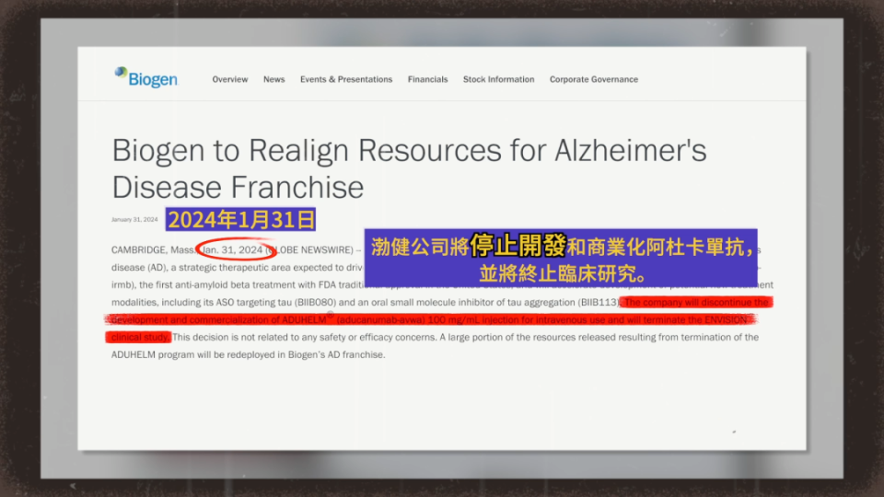Screen dimensions: 884x497
Task: Click the Biogen logo
Action: [x=146, y=77]
